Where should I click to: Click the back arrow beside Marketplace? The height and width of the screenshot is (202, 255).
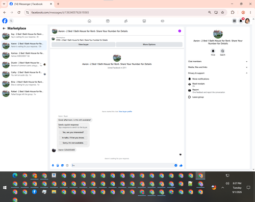pos(4,29)
